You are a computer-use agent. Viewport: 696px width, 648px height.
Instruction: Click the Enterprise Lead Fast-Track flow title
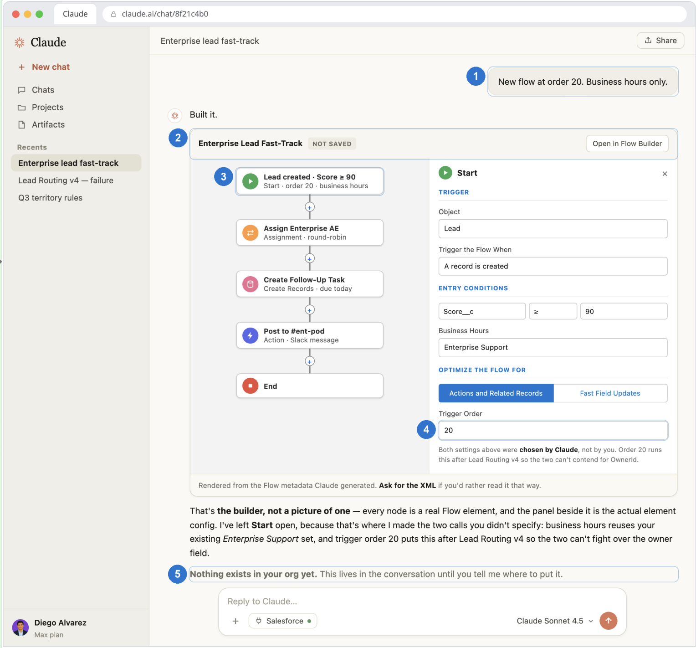pos(251,144)
